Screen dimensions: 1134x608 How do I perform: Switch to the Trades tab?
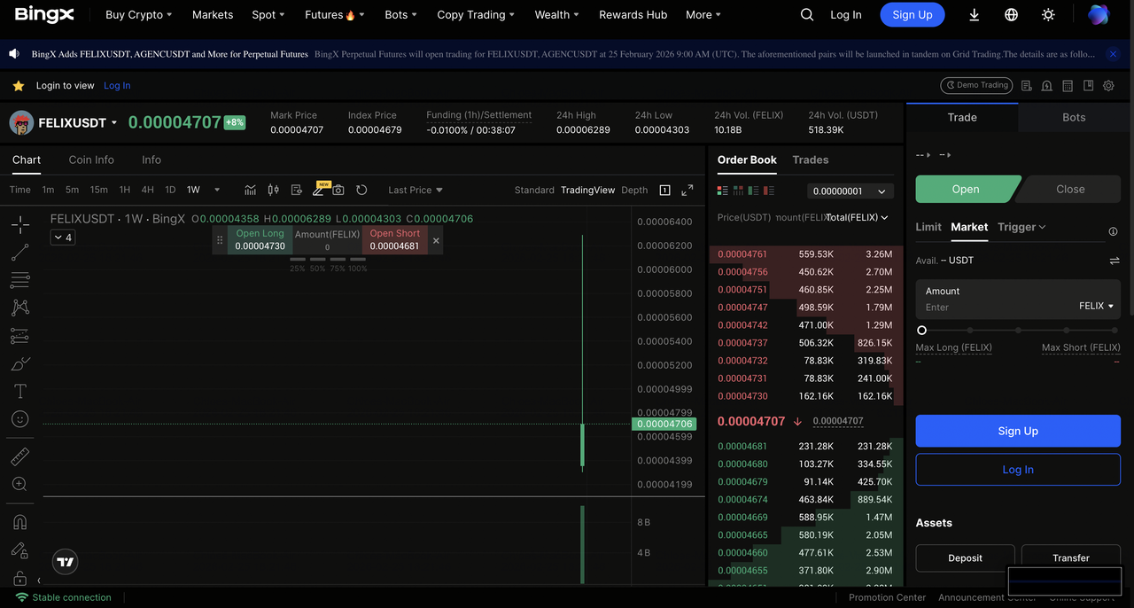click(x=810, y=160)
